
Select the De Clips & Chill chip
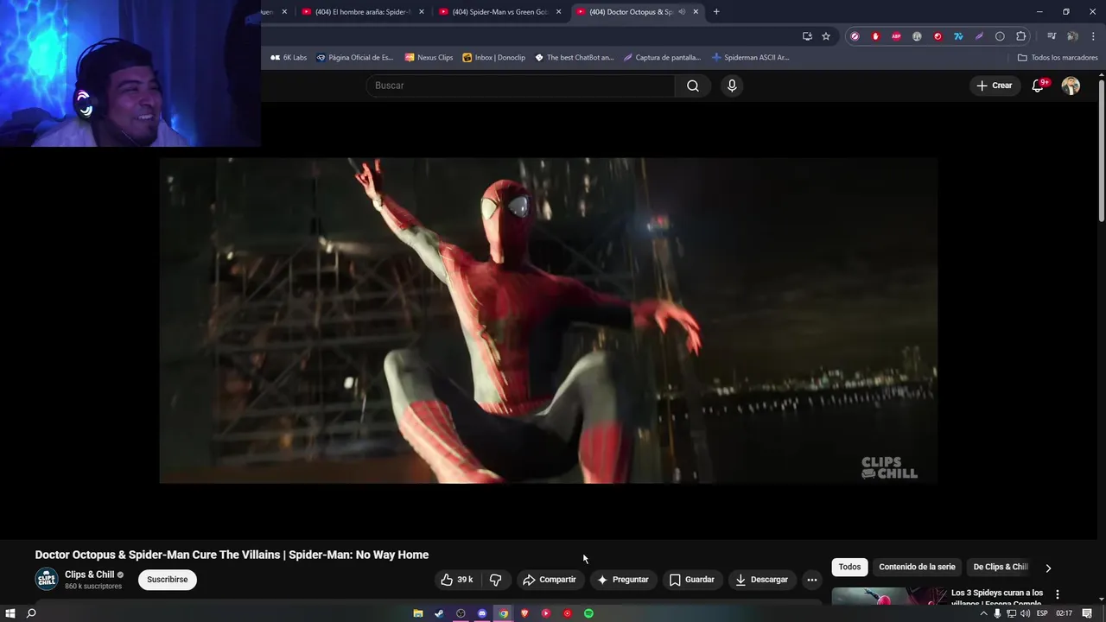pos(1001,567)
